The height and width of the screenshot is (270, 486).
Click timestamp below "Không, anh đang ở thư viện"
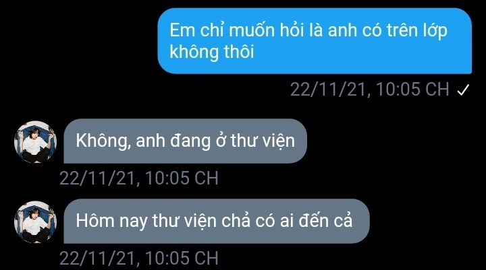tap(139, 178)
